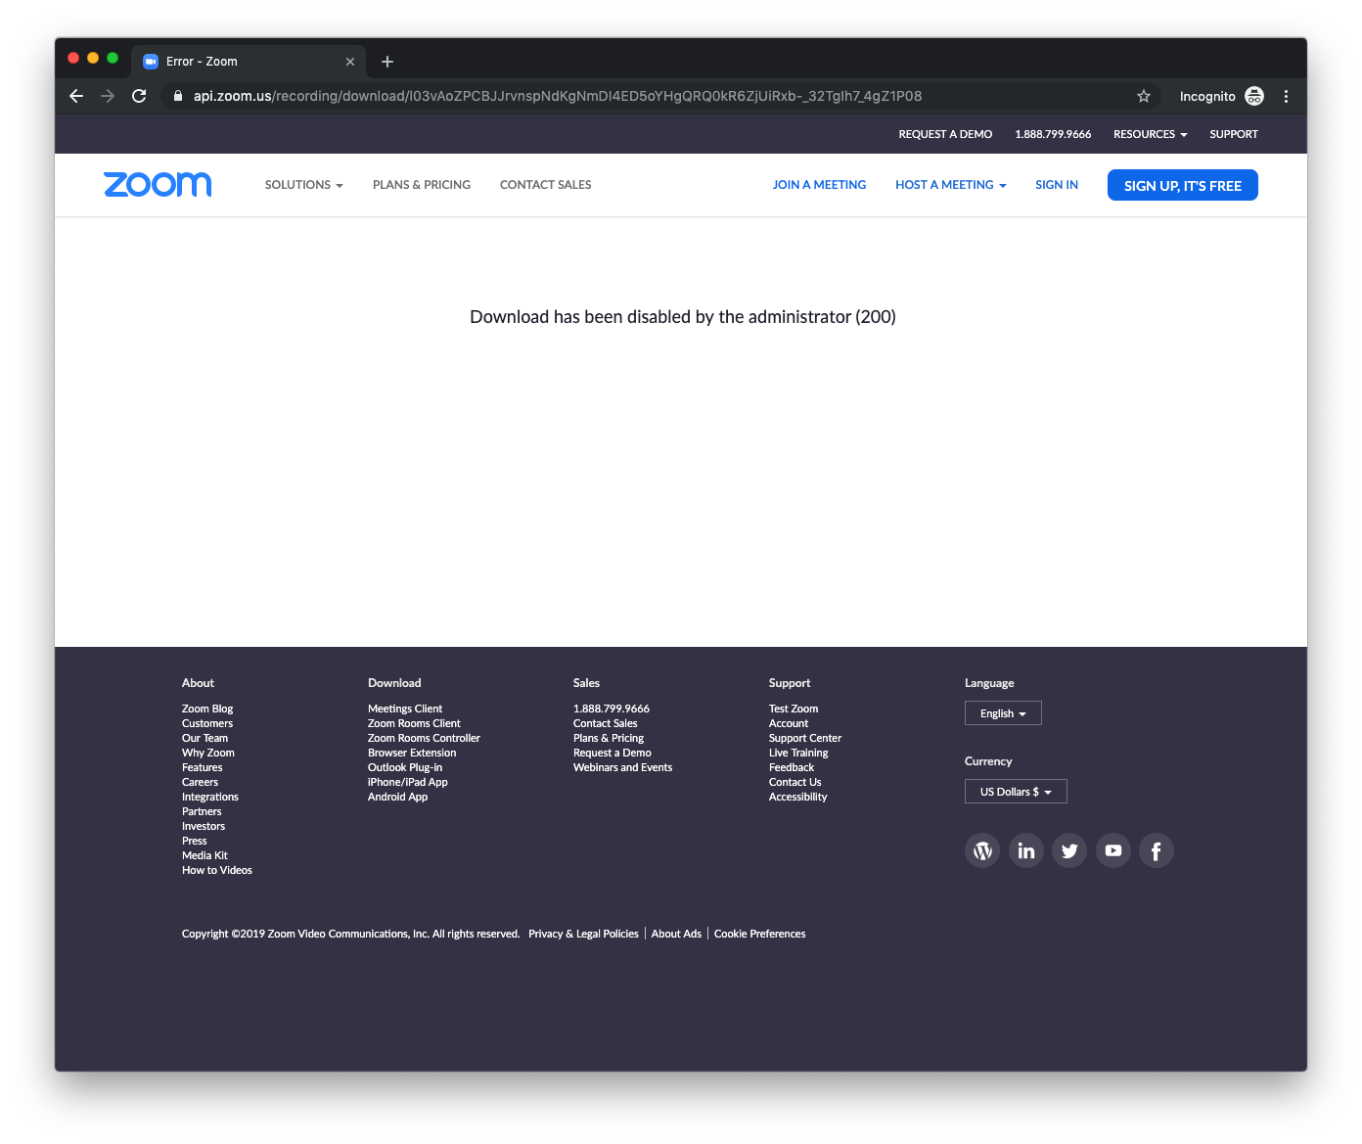Close the Error - Zoom tab
The width and height of the screenshot is (1362, 1144).
coord(350,62)
